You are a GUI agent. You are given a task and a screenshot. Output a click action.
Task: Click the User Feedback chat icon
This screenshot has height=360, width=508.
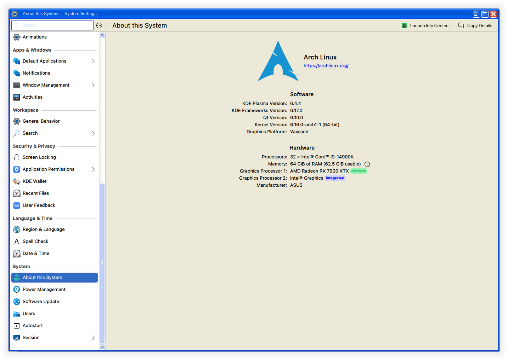click(x=17, y=205)
